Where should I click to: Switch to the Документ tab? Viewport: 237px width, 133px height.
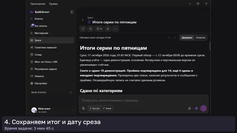(187, 38)
